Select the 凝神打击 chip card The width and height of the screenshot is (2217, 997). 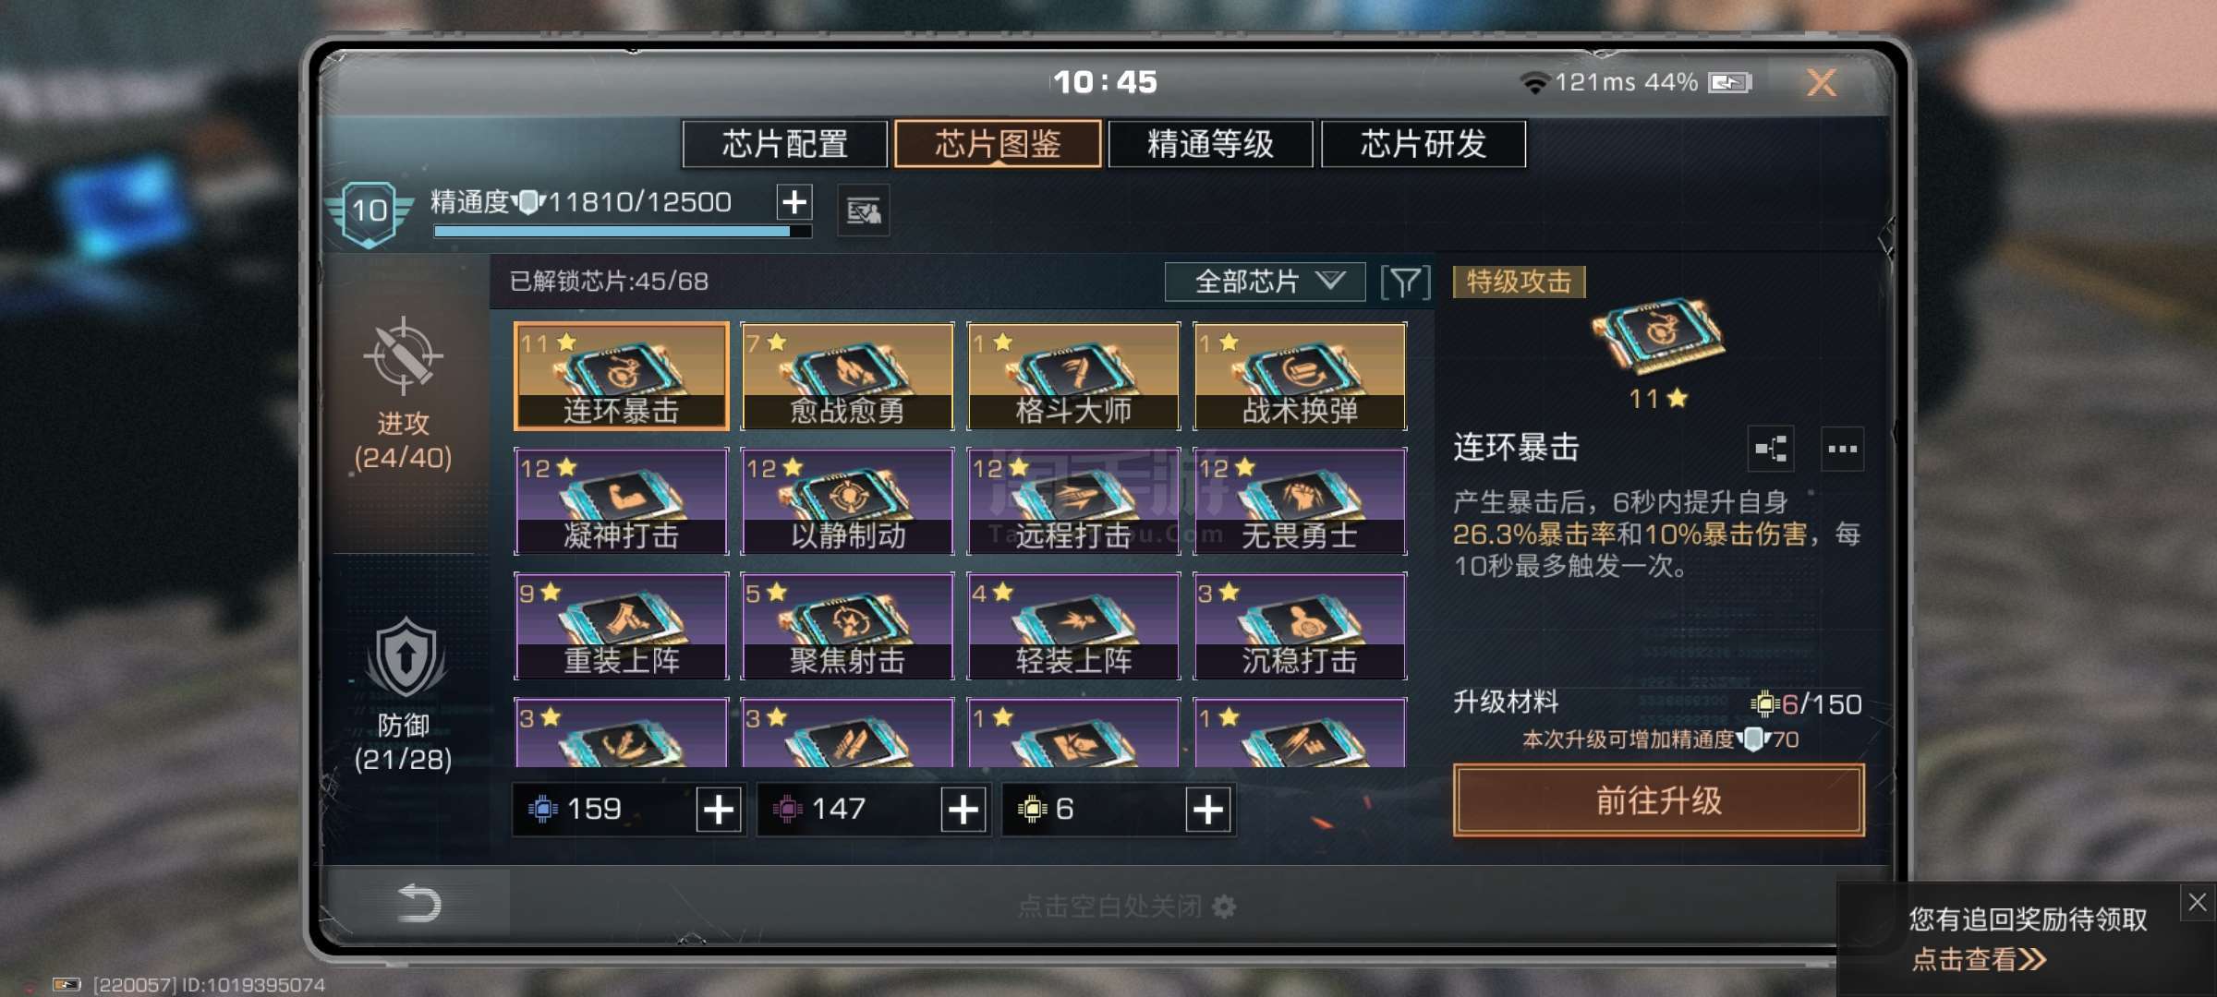coord(622,501)
